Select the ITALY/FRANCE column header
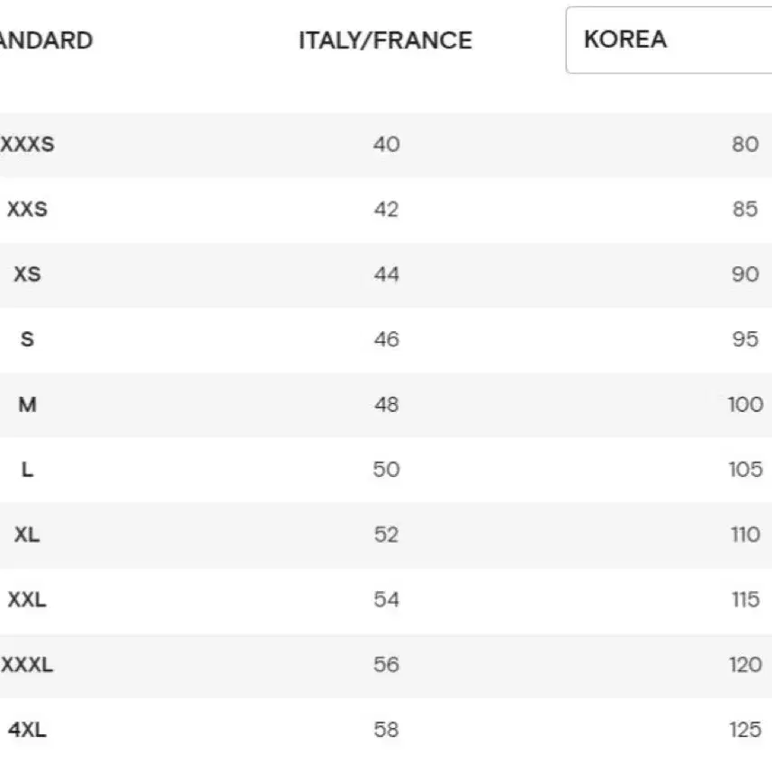The height and width of the screenshot is (772, 772). pos(385,40)
